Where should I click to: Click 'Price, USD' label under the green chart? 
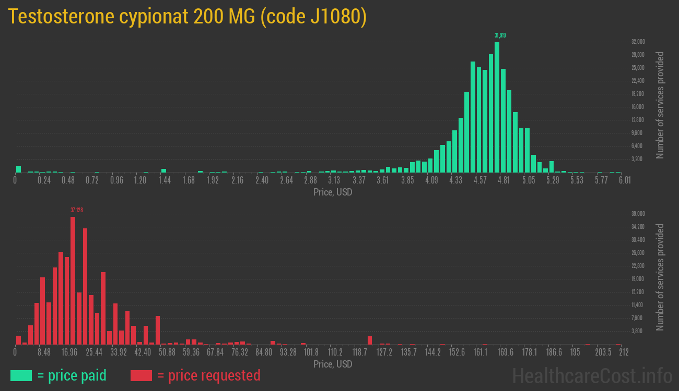333,192
